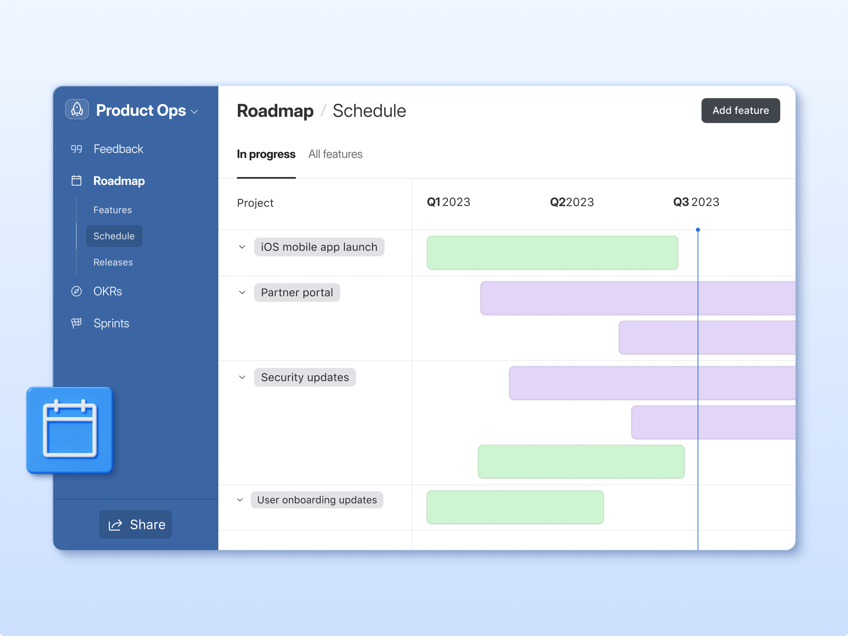Click the large blue calendar tile
848x636 pixels.
[69, 430]
